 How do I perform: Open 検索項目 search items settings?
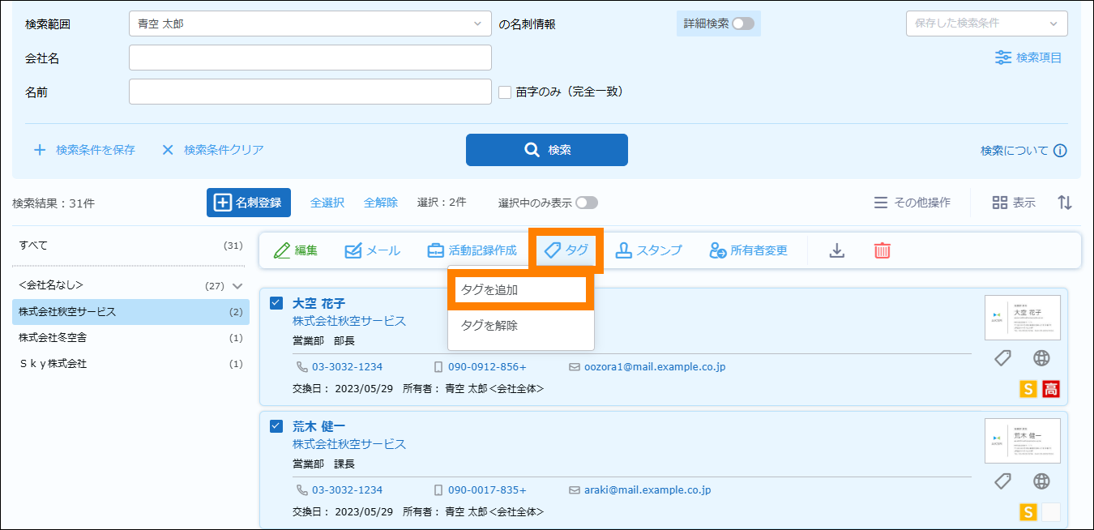(x=1028, y=58)
